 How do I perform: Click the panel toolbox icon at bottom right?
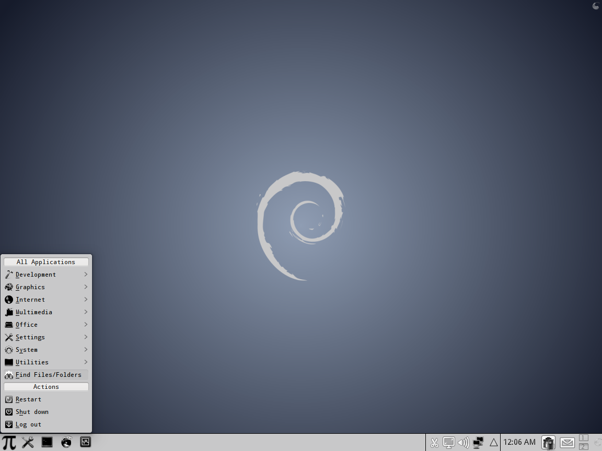tap(598, 443)
